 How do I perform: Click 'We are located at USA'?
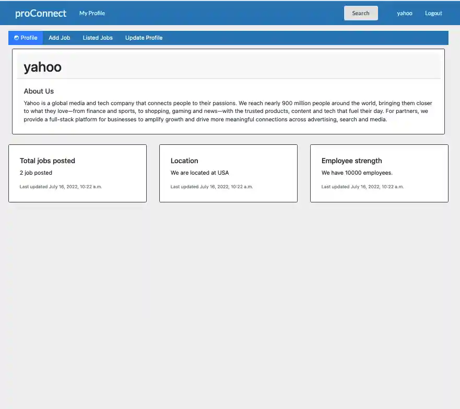[199, 173]
